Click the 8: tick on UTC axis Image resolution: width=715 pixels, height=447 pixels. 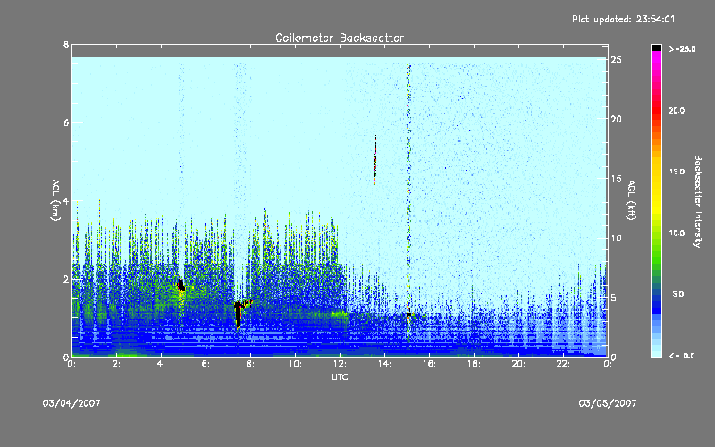click(251, 364)
